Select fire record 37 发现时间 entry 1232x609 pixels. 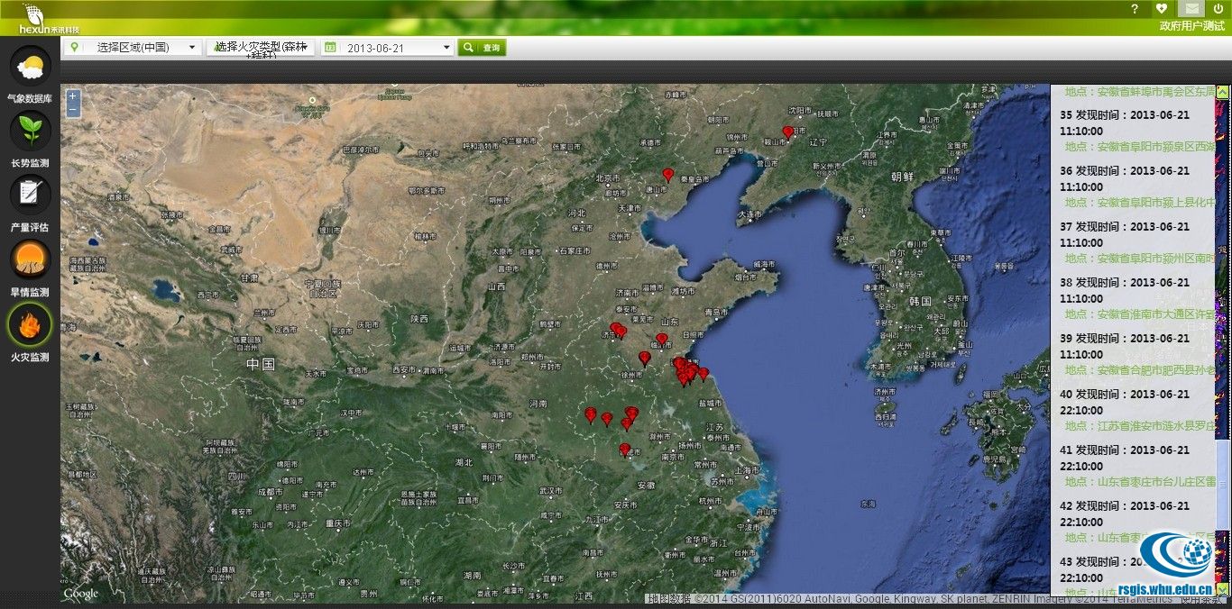[x=1125, y=234]
